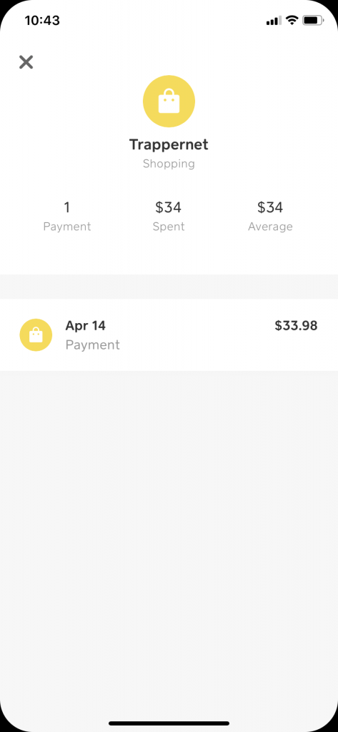Open the 1 Payment statistic
The width and height of the screenshot is (338, 732).
click(67, 216)
